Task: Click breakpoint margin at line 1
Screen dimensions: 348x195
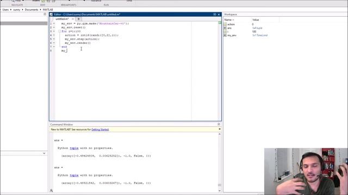Action: pyautogui.click(x=54, y=23)
